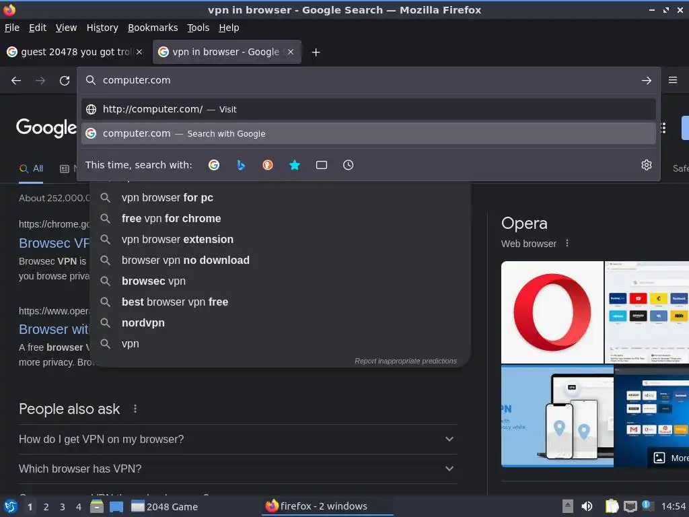
Task: Select suggestion 'browser vpn no download'
Action: coord(281,261)
